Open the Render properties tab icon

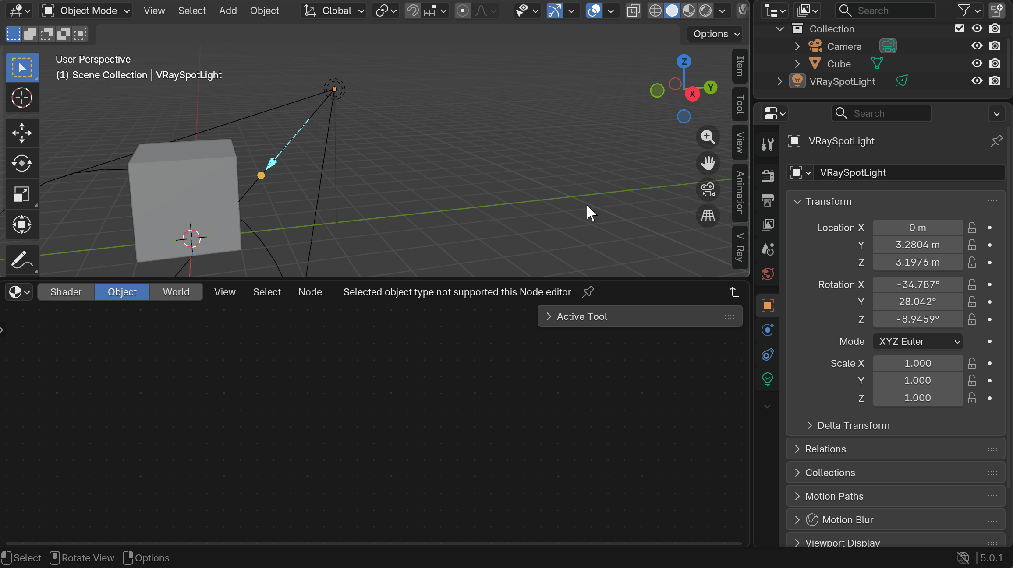tap(767, 176)
